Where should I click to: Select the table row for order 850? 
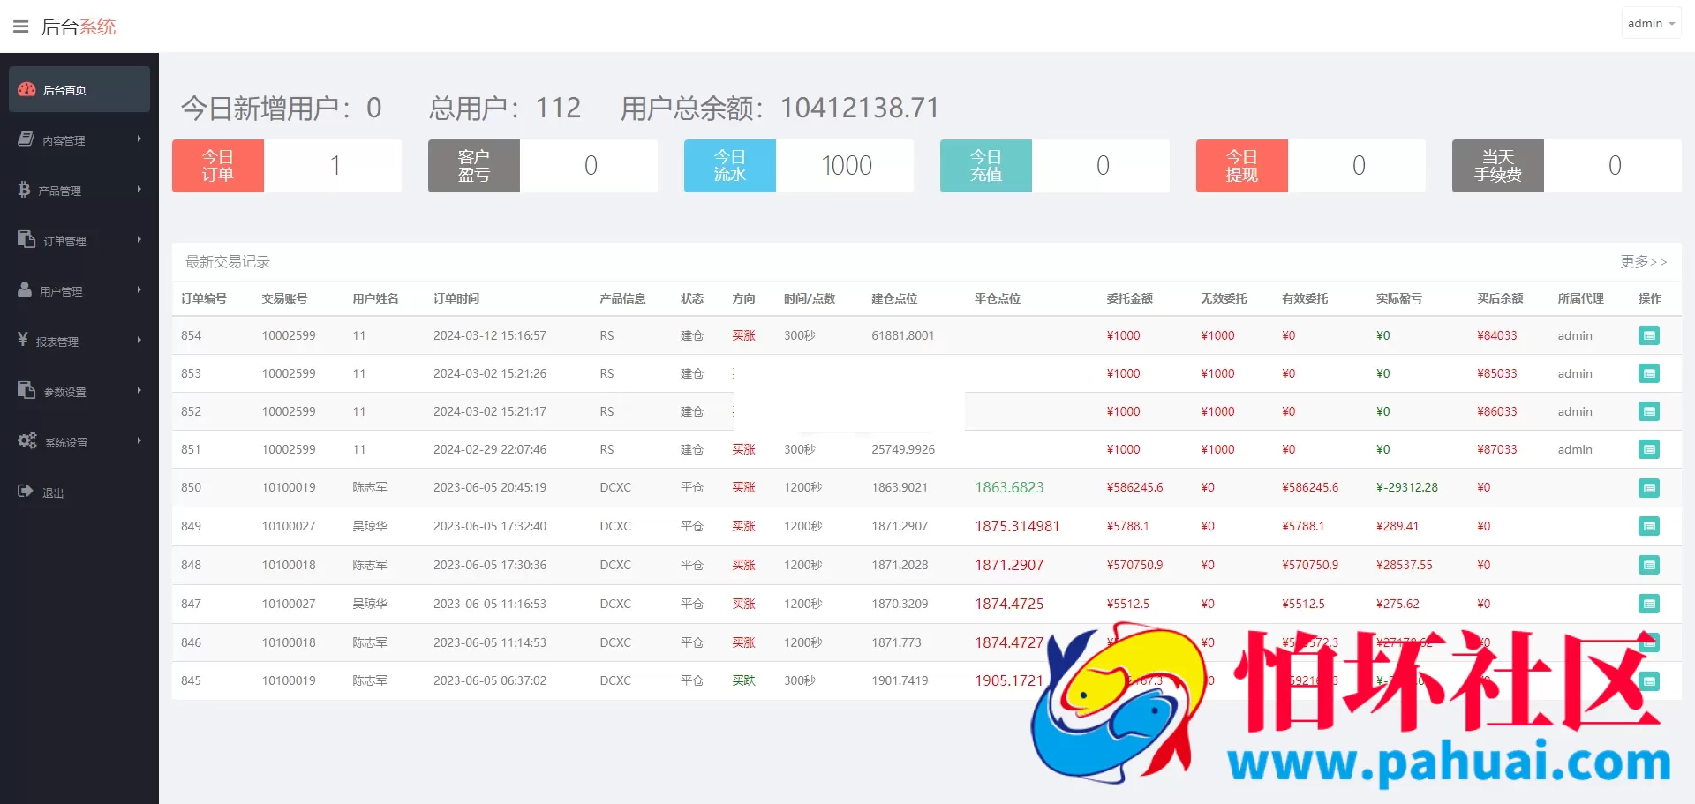click(x=618, y=487)
